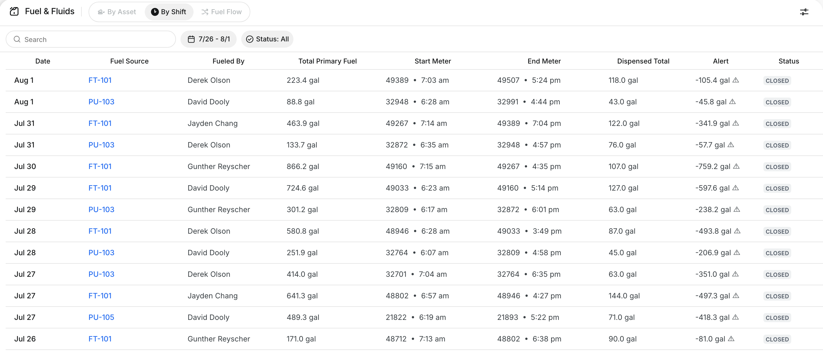Select the By Shift tab
The width and height of the screenshot is (823, 363).
tap(169, 12)
